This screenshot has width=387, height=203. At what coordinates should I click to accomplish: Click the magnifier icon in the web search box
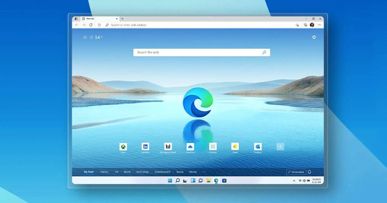tap(264, 52)
